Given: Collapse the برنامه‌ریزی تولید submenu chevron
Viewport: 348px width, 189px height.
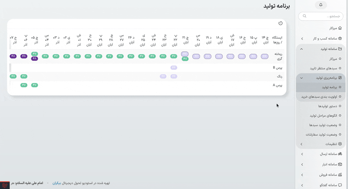Looking at the screenshot, I should pos(302,78).
